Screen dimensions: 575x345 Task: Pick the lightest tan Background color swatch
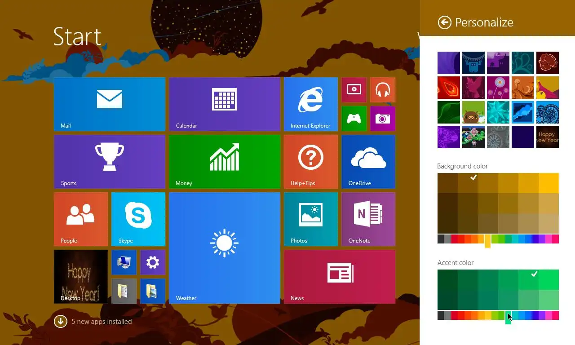[x=548, y=223]
